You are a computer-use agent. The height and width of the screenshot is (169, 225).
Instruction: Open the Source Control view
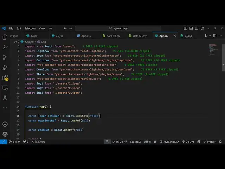[x=5, y=57]
